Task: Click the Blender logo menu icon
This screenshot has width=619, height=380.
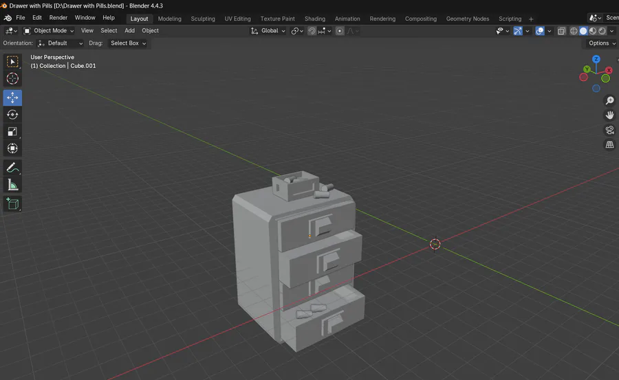Action: (x=8, y=18)
